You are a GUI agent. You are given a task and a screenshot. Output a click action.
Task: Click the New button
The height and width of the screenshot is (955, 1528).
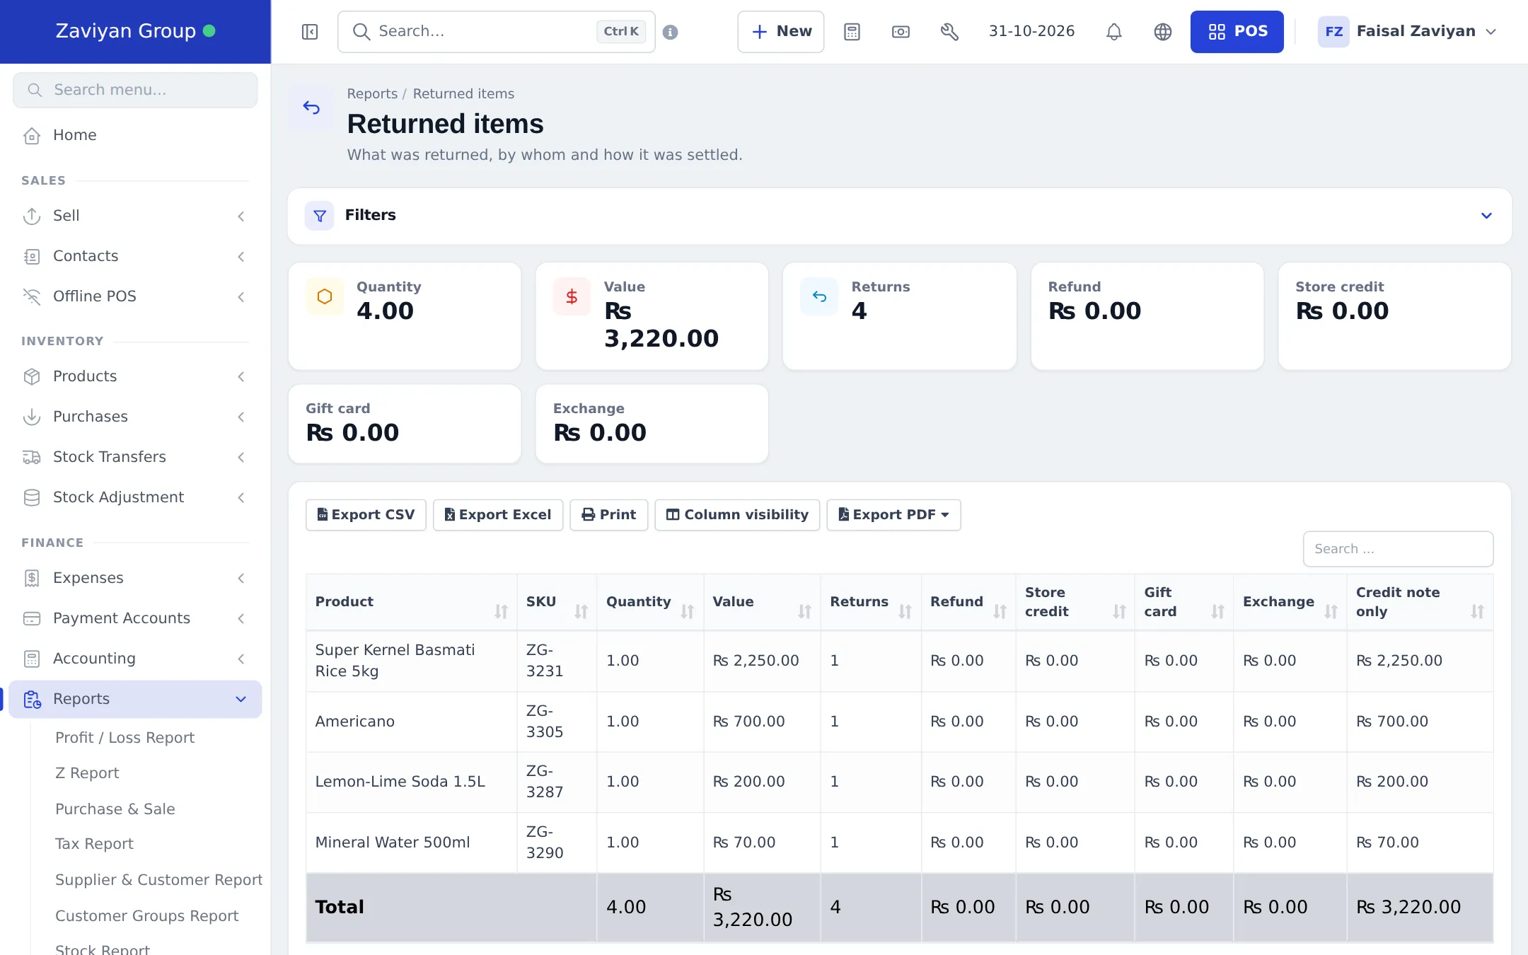pos(781,32)
